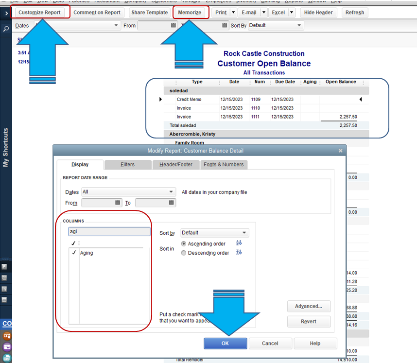Click Share Template button

tap(150, 12)
